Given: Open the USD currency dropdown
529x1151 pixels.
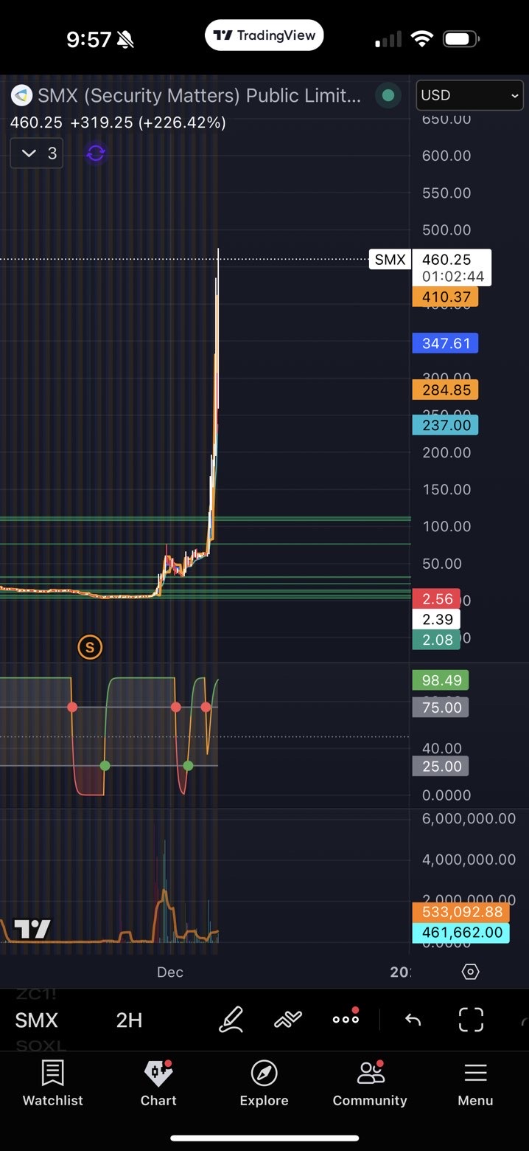Looking at the screenshot, I should [x=469, y=95].
